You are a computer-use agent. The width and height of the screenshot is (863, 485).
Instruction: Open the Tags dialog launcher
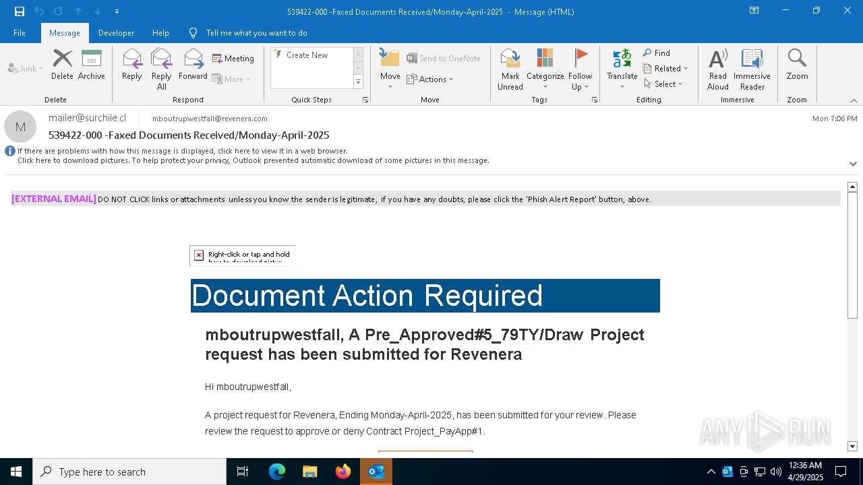(x=595, y=100)
